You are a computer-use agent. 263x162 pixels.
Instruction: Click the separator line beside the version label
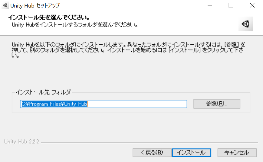point(149,143)
